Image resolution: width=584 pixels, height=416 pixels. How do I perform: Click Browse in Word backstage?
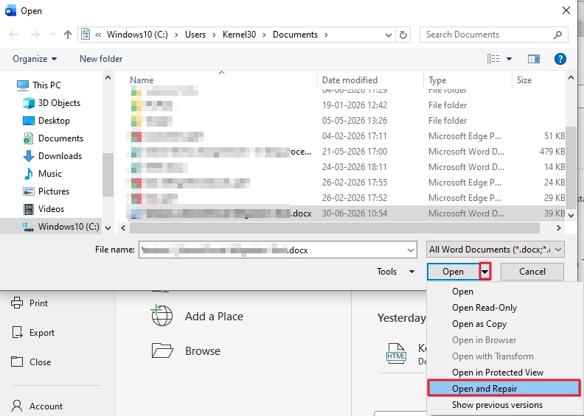click(186, 351)
